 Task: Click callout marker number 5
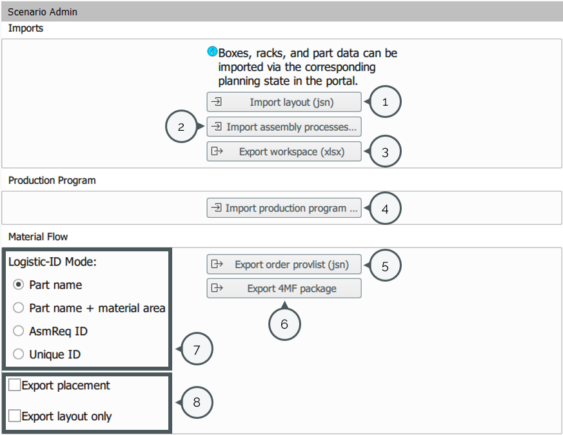coord(385,264)
